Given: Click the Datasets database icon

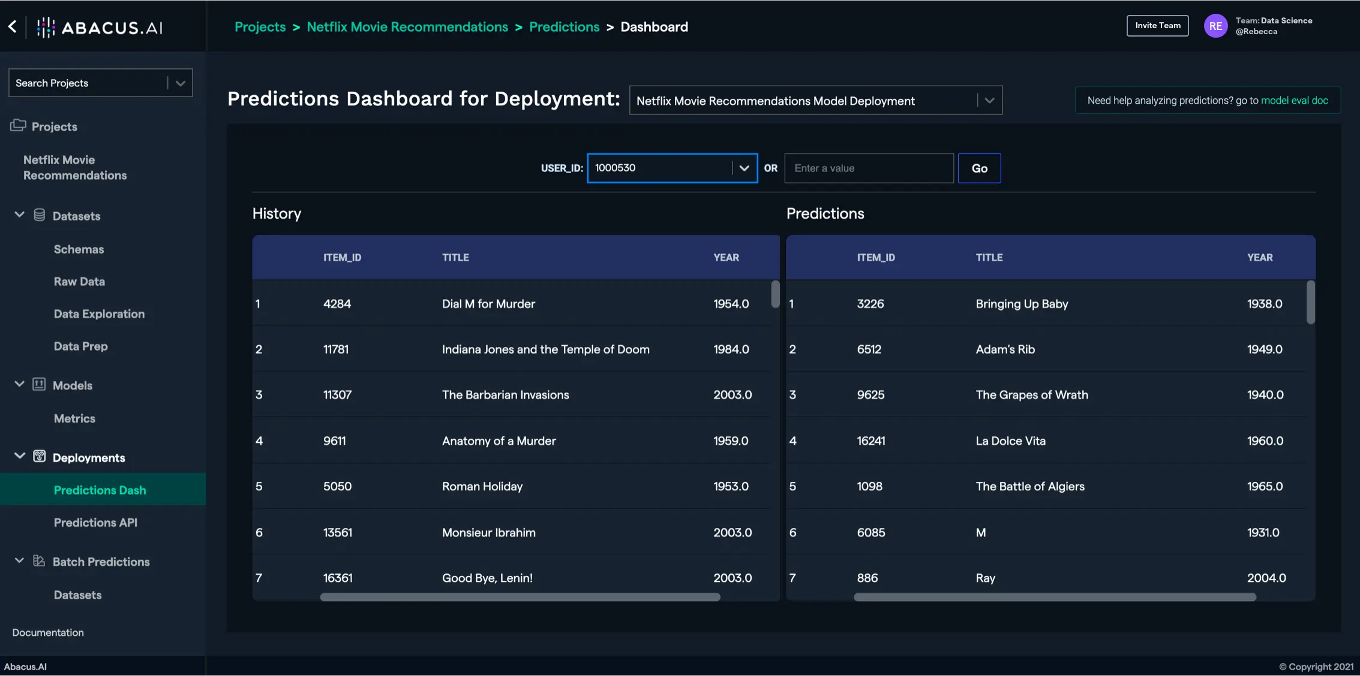Looking at the screenshot, I should (x=40, y=215).
